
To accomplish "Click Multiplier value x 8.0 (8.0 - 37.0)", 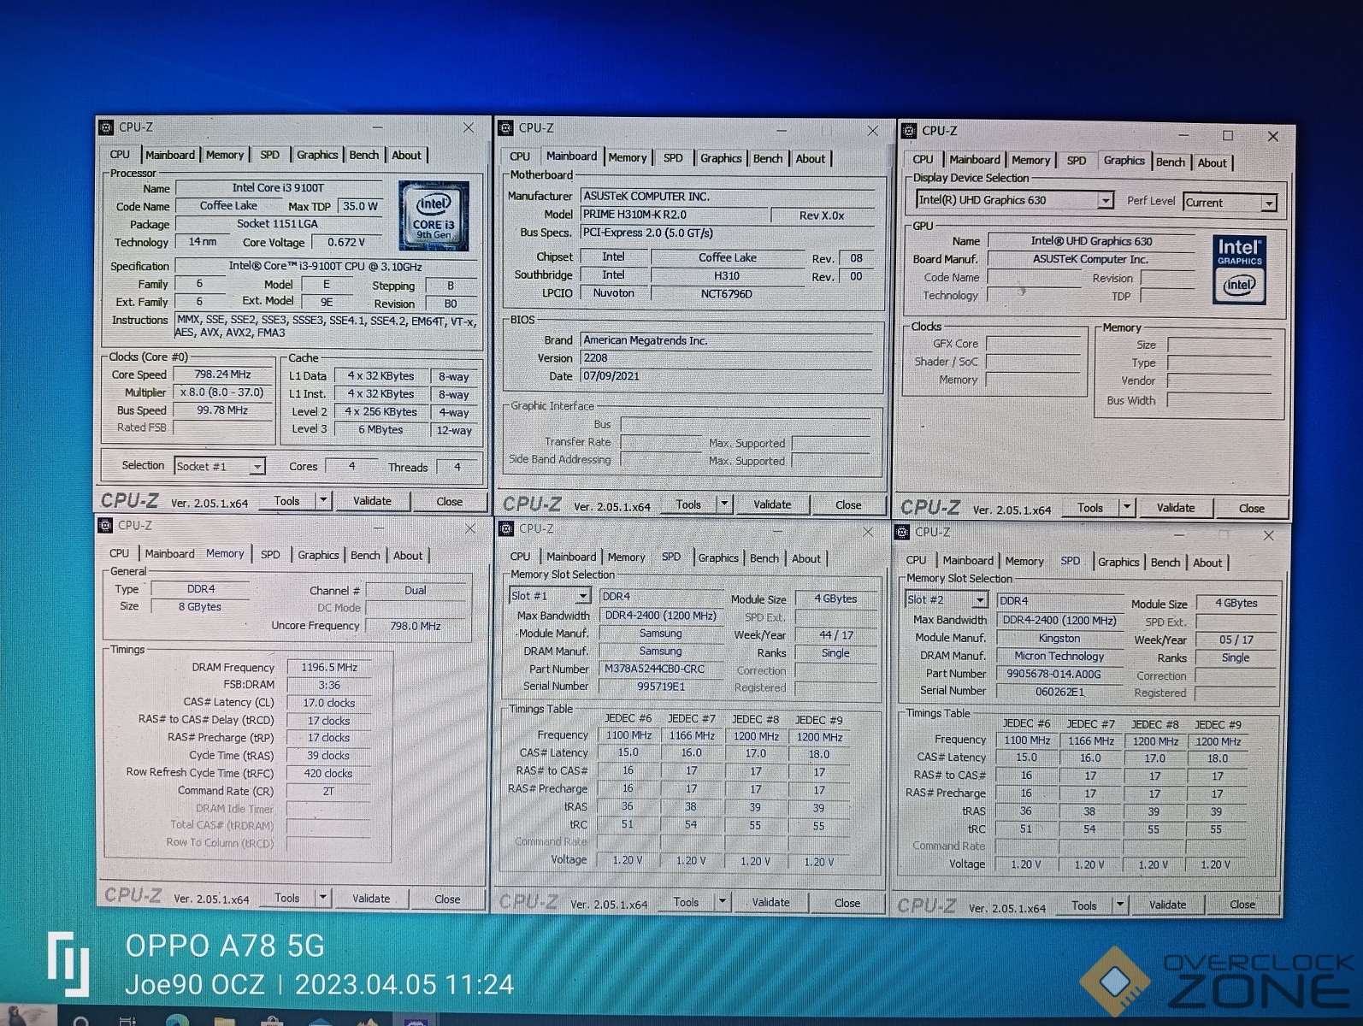I will [x=222, y=392].
